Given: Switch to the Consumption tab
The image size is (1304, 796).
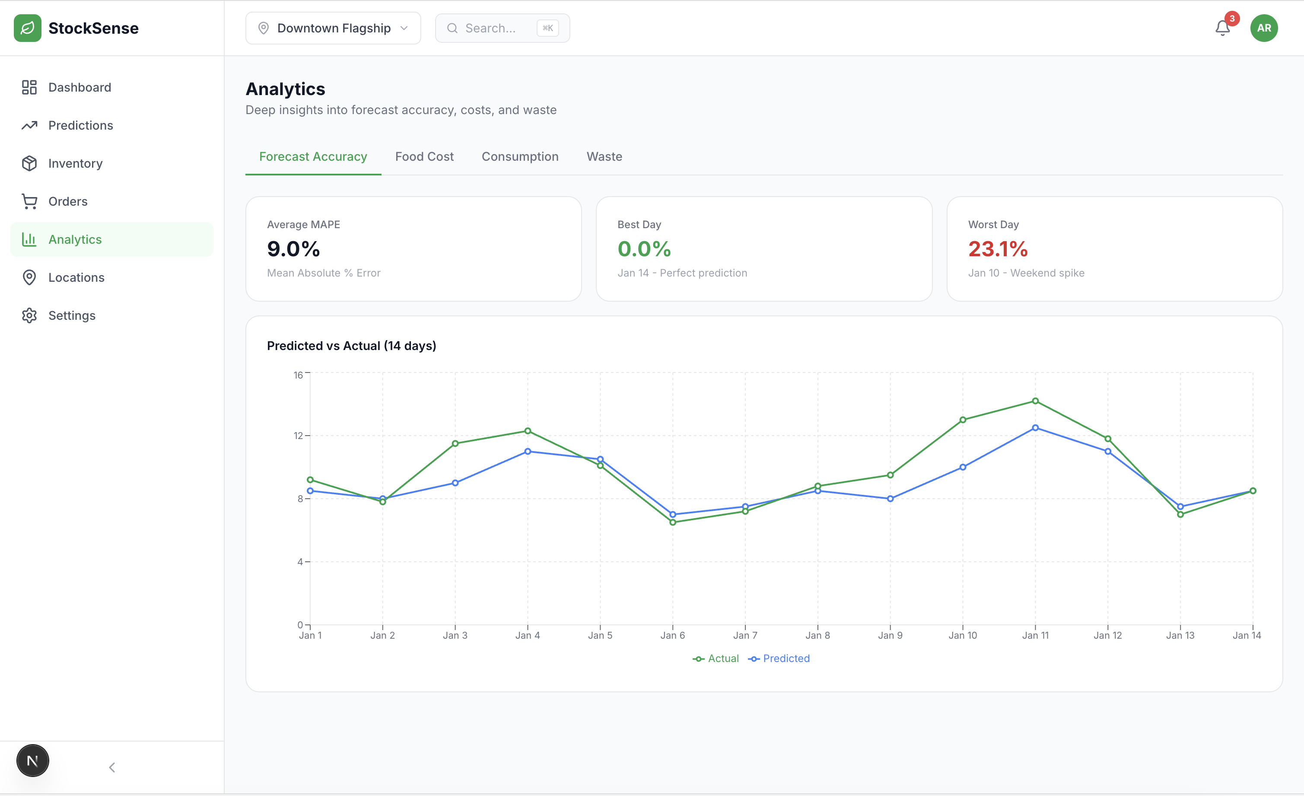Looking at the screenshot, I should click(520, 157).
